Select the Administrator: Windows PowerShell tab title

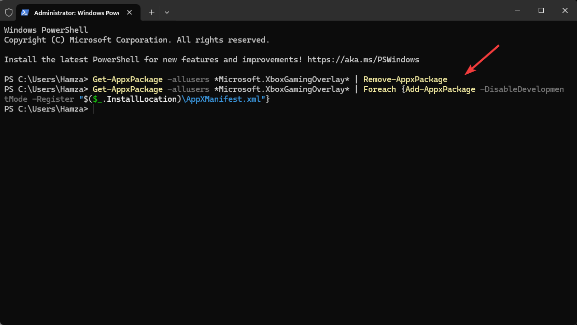(76, 12)
